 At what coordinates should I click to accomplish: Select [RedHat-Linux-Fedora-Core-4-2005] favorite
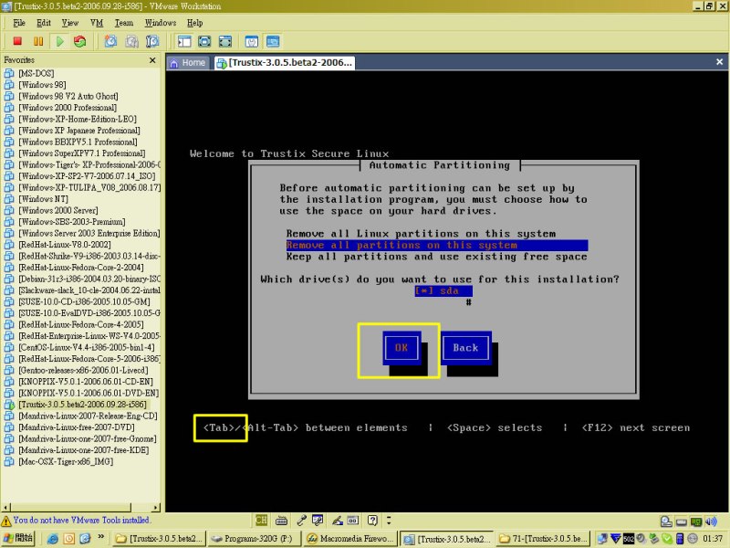point(81,324)
